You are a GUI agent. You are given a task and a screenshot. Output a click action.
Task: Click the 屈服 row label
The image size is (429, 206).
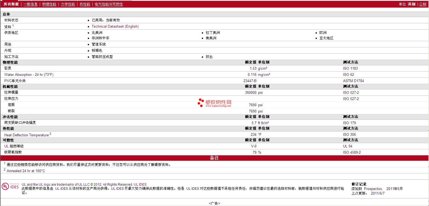tap(11, 105)
